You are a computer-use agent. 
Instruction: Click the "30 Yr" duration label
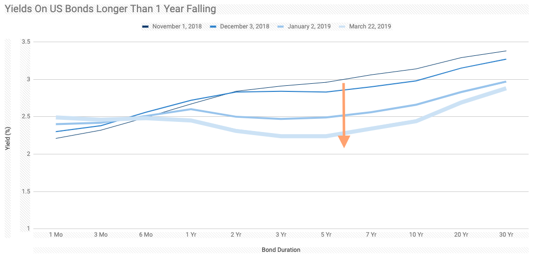[x=506, y=235]
